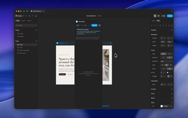Set stack align to start
This screenshot has height=118, width=188.
(x=162, y=65)
